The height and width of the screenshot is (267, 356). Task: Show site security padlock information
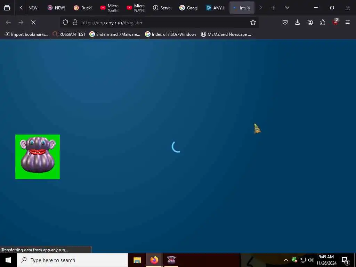(x=75, y=22)
